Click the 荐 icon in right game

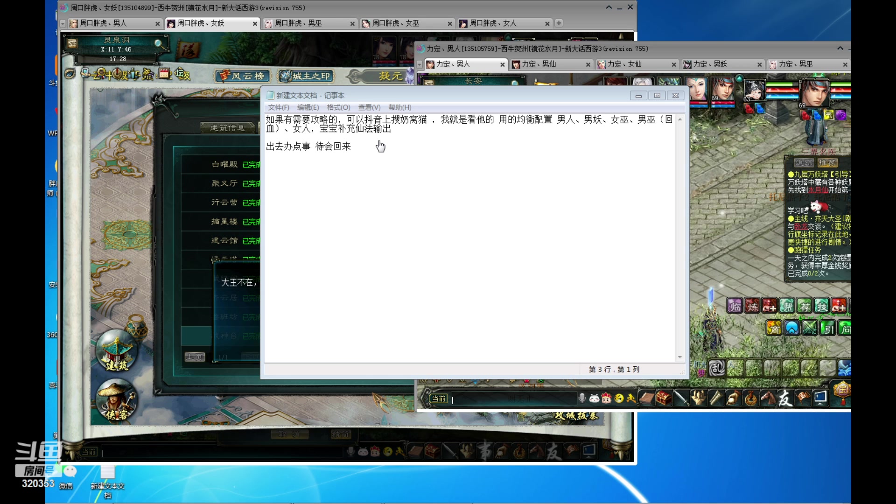click(804, 306)
